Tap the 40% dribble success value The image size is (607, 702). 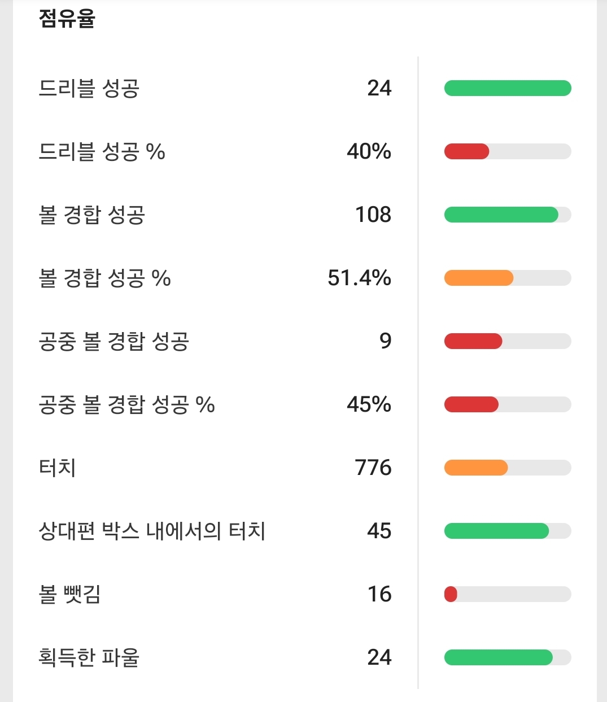point(369,151)
